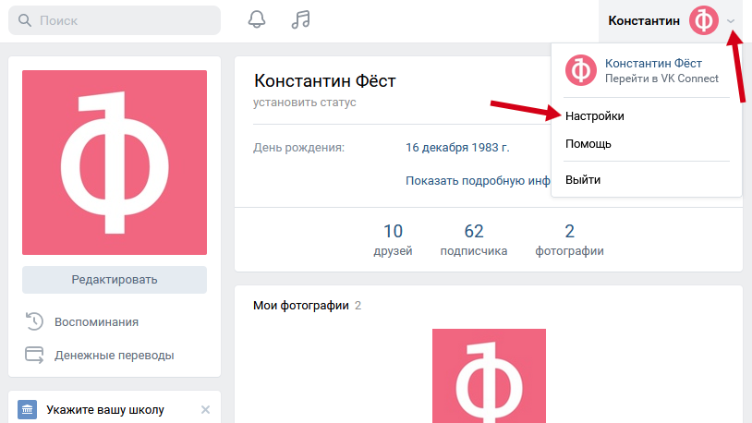Open the photo thumbnail under Мои фотографии
Screen dimensions: 752x423
490,376
